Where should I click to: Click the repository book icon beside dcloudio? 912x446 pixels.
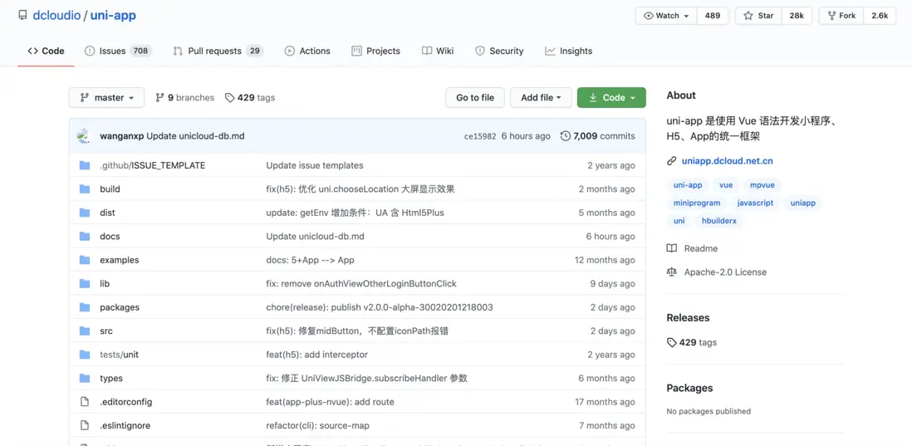[x=22, y=16]
